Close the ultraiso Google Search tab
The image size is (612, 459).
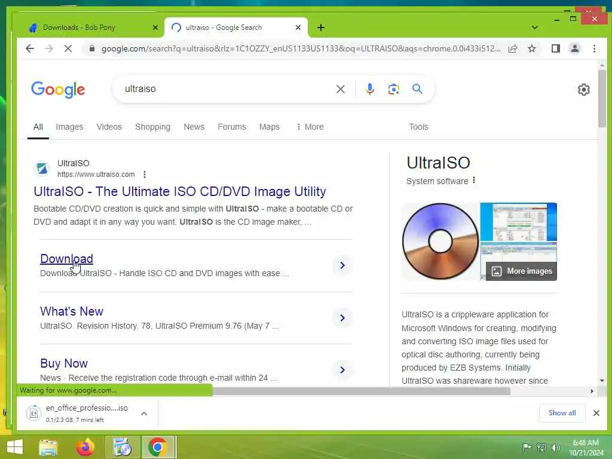[x=298, y=27]
